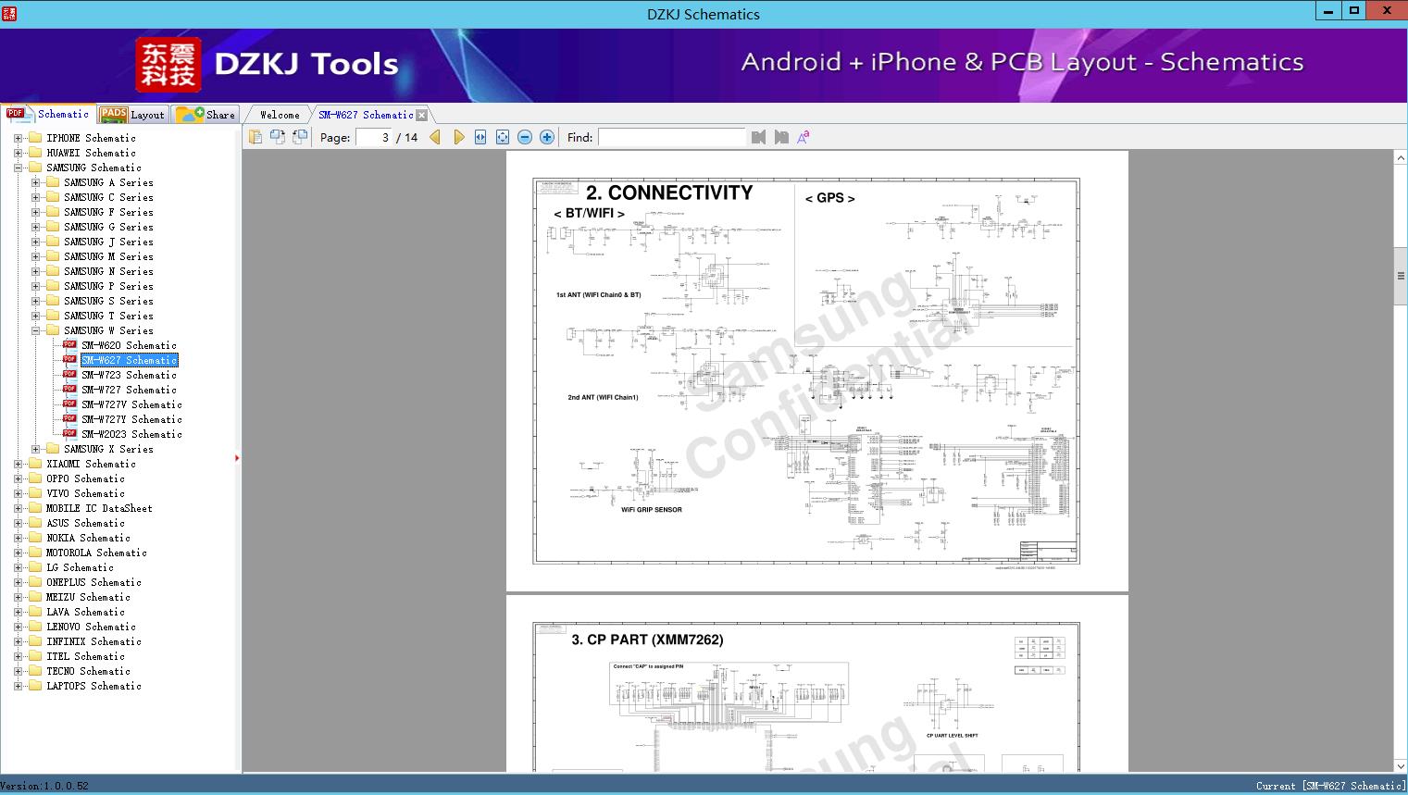Click the Find text field
1408x795 pixels.
(x=671, y=137)
